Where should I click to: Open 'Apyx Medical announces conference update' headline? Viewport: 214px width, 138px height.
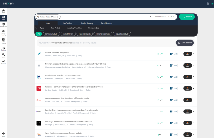63,133
